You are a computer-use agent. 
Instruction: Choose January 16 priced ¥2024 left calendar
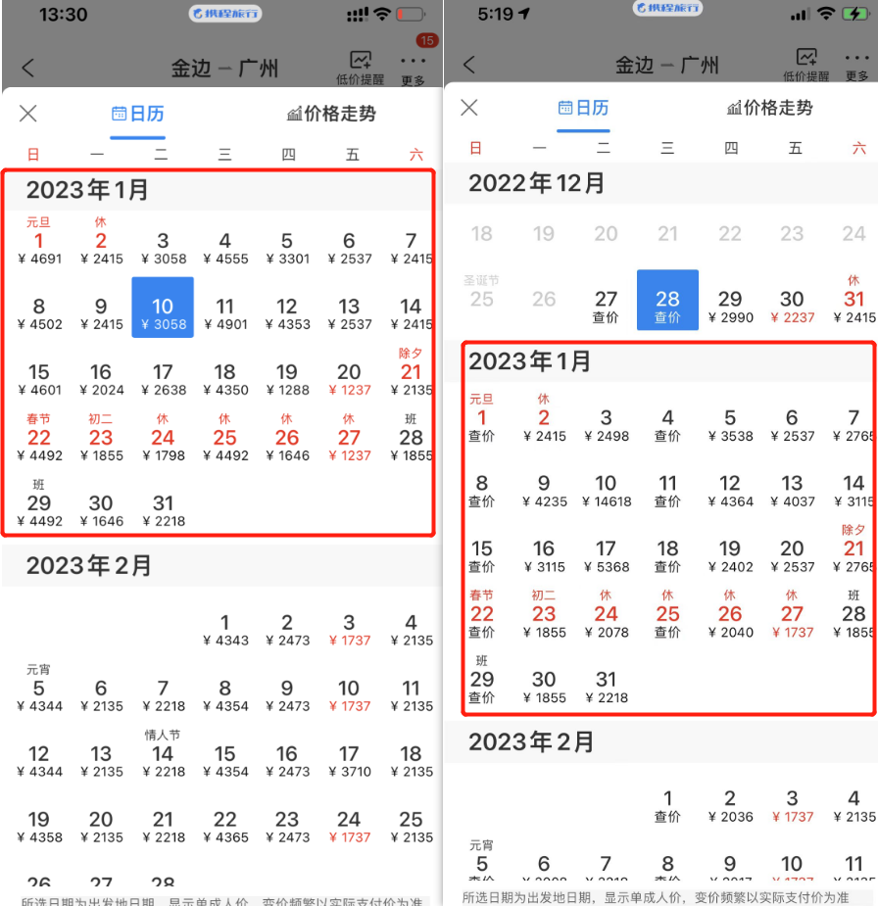click(x=101, y=380)
